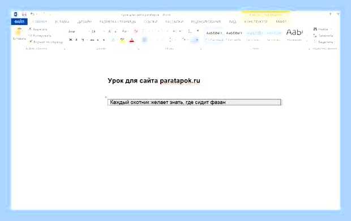Image resolution: width=351 pixels, height=221 pixels.
Task: Click the yellow text highlight color button
Action: pos(122,40)
